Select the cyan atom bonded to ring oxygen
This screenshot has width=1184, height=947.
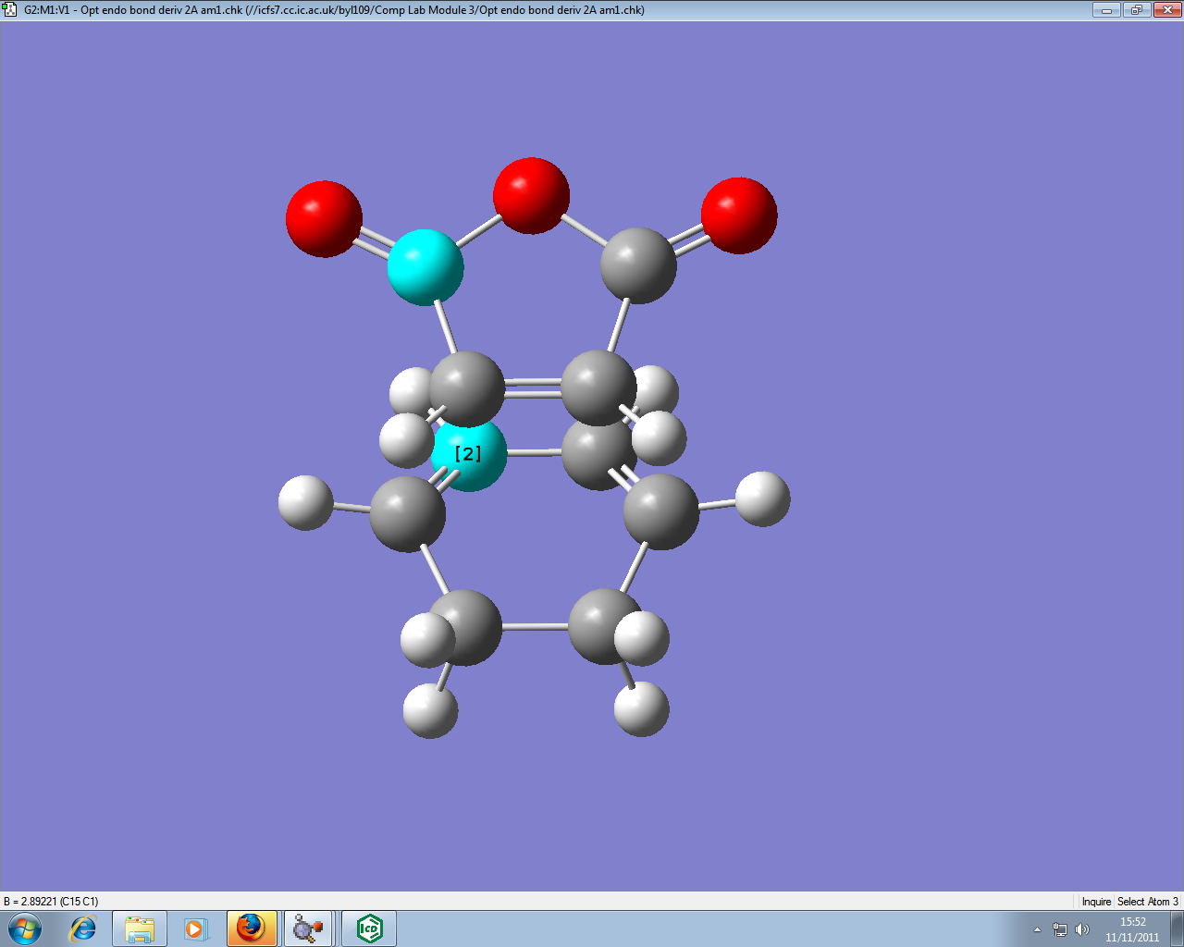click(x=425, y=267)
